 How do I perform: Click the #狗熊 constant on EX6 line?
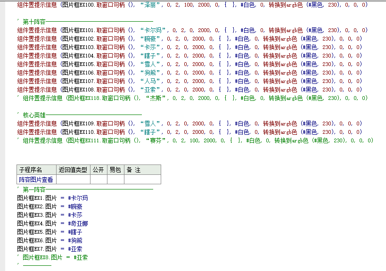(x=75, y=240)
